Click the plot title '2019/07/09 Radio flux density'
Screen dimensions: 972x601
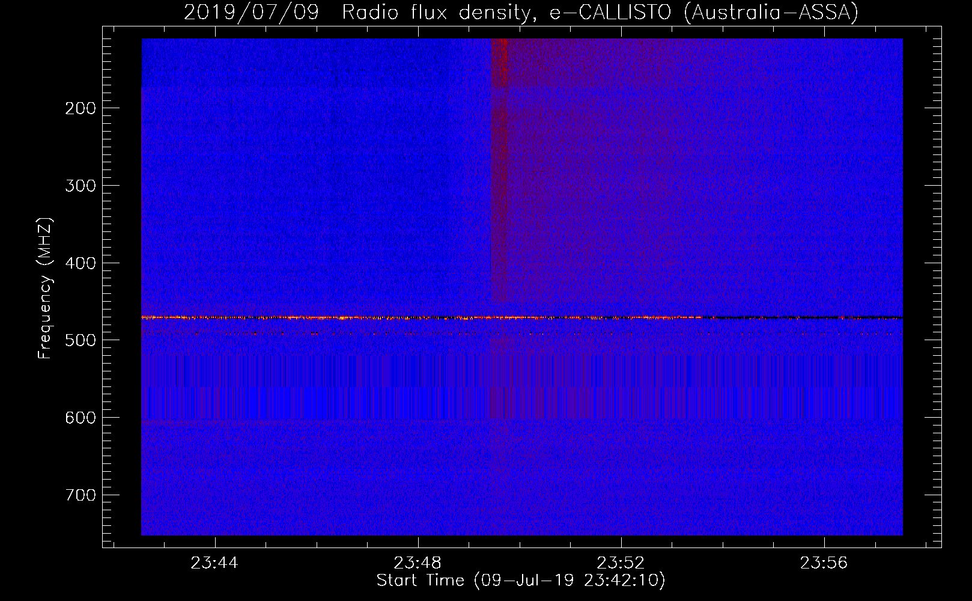pyautogui.click(x=521, y=12)
